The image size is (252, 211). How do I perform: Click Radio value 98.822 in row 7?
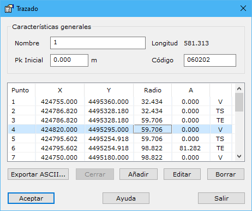(152, 157)
